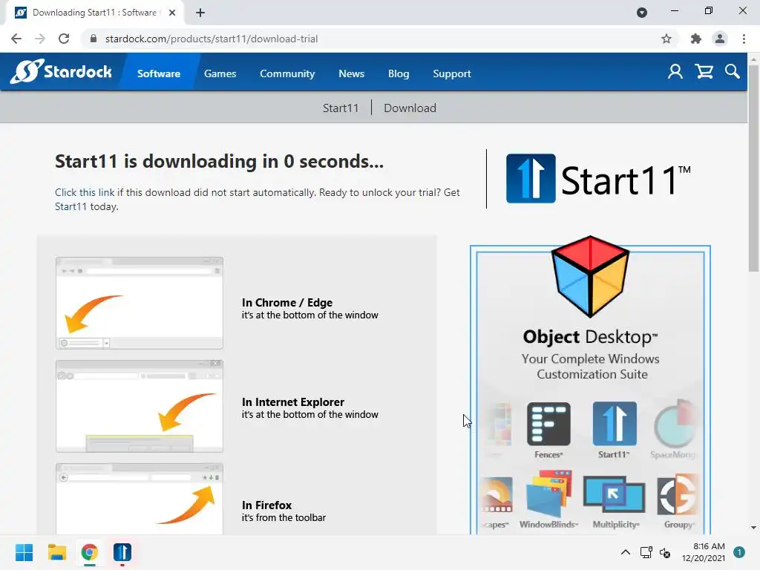Click 'Click this link' to start download
This screenshot has width=760, height=570.
pos(85,192)
